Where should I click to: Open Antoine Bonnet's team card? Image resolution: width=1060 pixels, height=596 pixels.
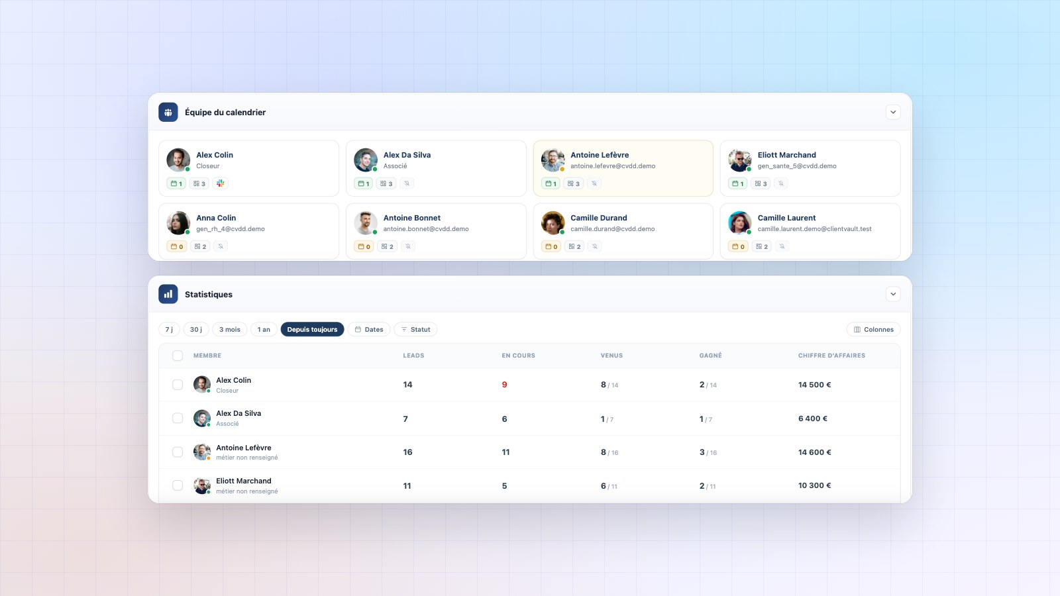pyautogui.click(x=436, y=231)
